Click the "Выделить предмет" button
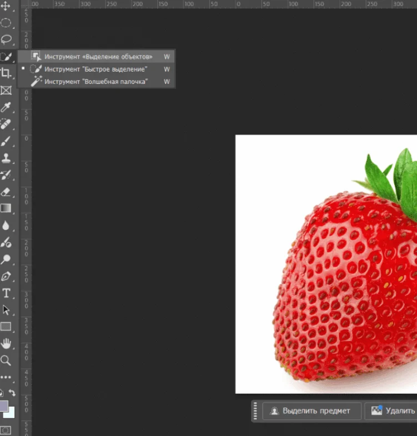The width and height of the screenshot is (417, 436). [x=311, y=411]
